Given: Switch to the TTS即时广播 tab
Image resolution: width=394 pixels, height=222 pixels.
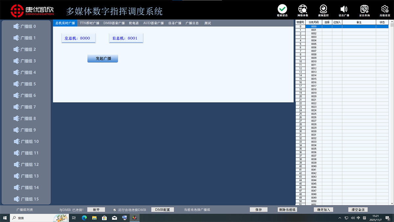Looking at the screenshot, I should 89,23.
